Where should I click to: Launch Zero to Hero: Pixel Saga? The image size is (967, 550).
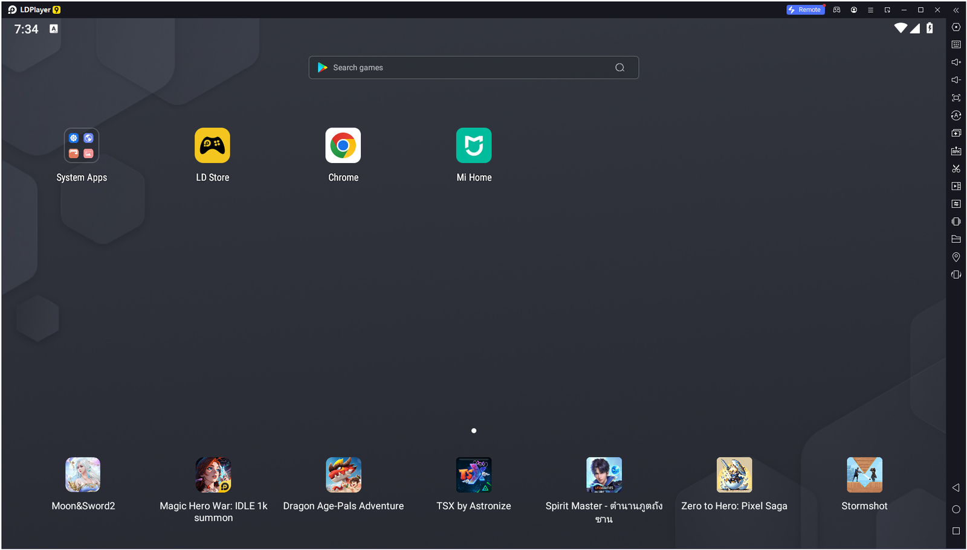click(x=734, y=475)
